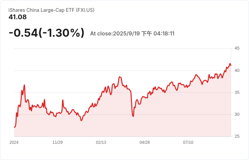Click the 11/29 x-axis date label

pos(58,142)
